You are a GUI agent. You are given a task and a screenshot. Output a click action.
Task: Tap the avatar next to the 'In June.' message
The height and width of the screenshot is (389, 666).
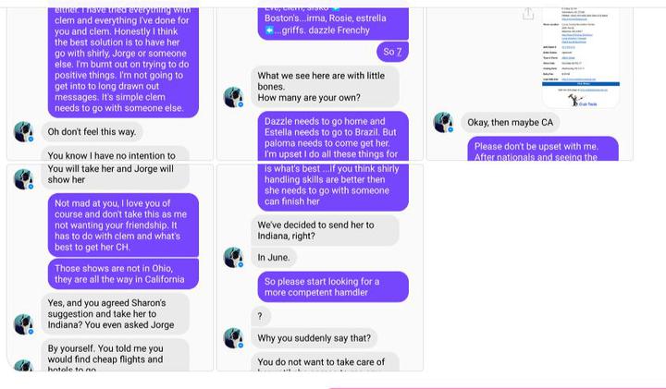tap(233, 257)
